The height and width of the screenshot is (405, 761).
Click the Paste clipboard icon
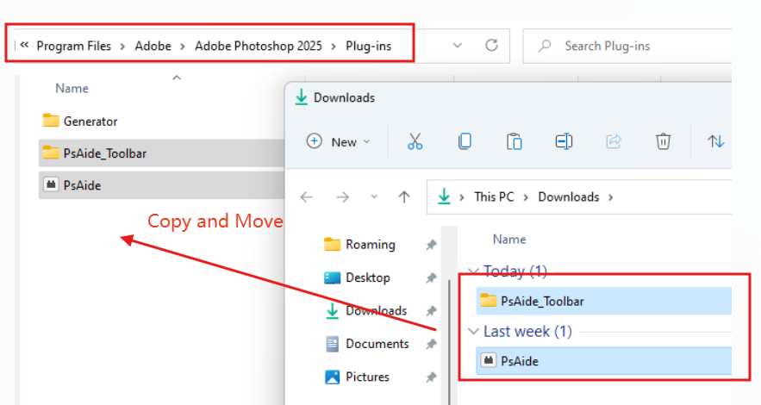515,142
